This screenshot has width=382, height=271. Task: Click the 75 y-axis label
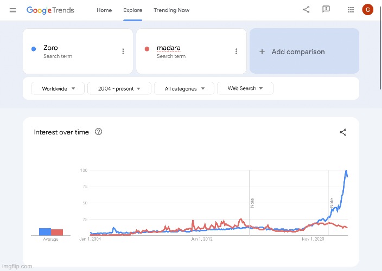pos(85,186)
